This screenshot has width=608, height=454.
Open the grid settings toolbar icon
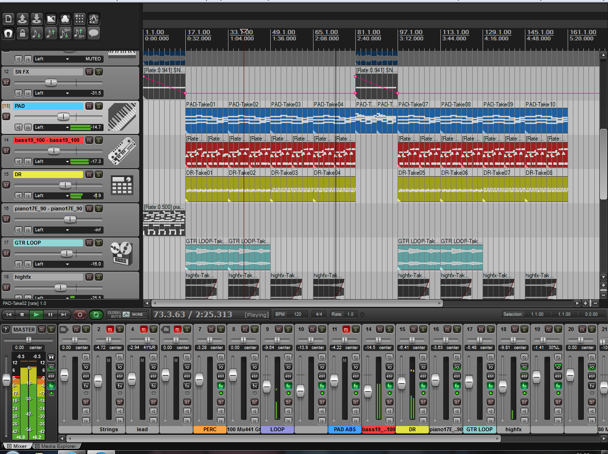[79, 19]
